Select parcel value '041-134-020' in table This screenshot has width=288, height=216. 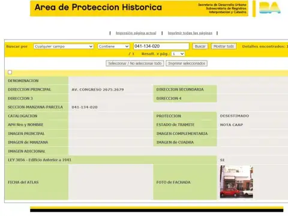[85, 107]
